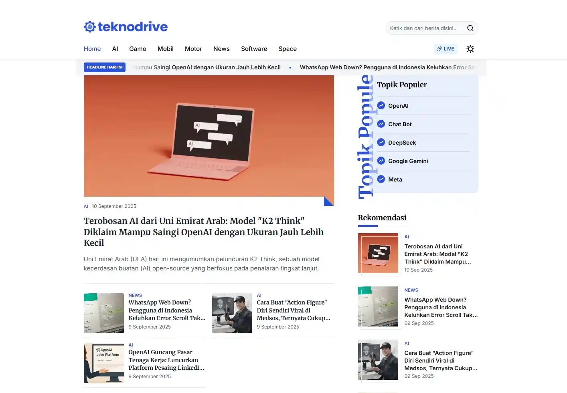Open Cara Buat Action Figure article in main list

[x=294, y=310]
